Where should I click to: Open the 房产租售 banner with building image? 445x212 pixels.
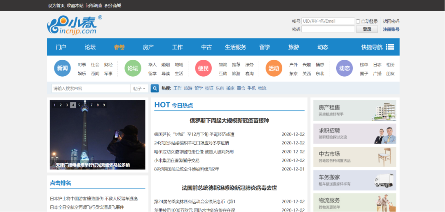point(355,111)
